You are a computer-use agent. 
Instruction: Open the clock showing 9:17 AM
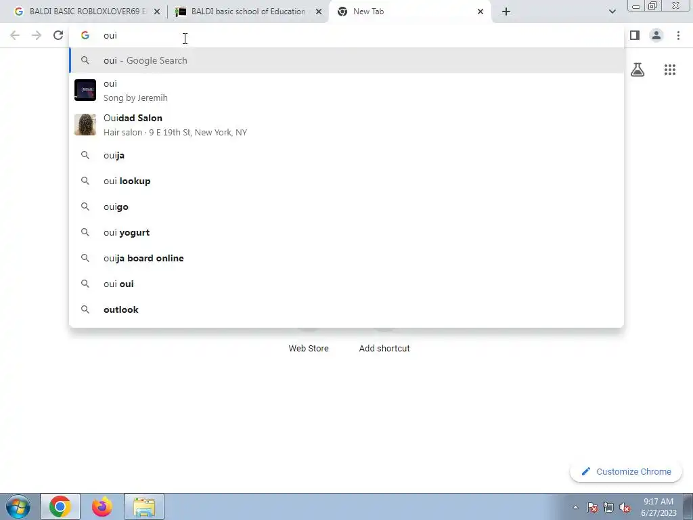click(658, 506)
